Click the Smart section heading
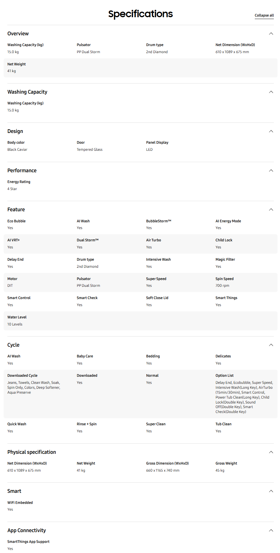Image resolution: width=280 pixels, height=553 pixels. click(14, 491)
